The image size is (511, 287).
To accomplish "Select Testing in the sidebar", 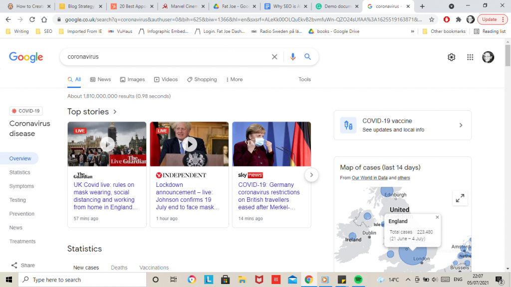I will pyautogui.click(x=17, y=200).
